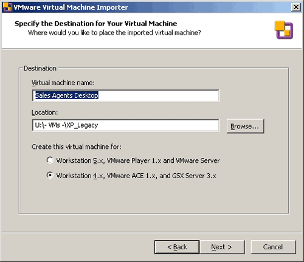Click the Location path text field
The width and height of the screenshot is (304, 262).
pyautogui.click(x=126, y=125)
